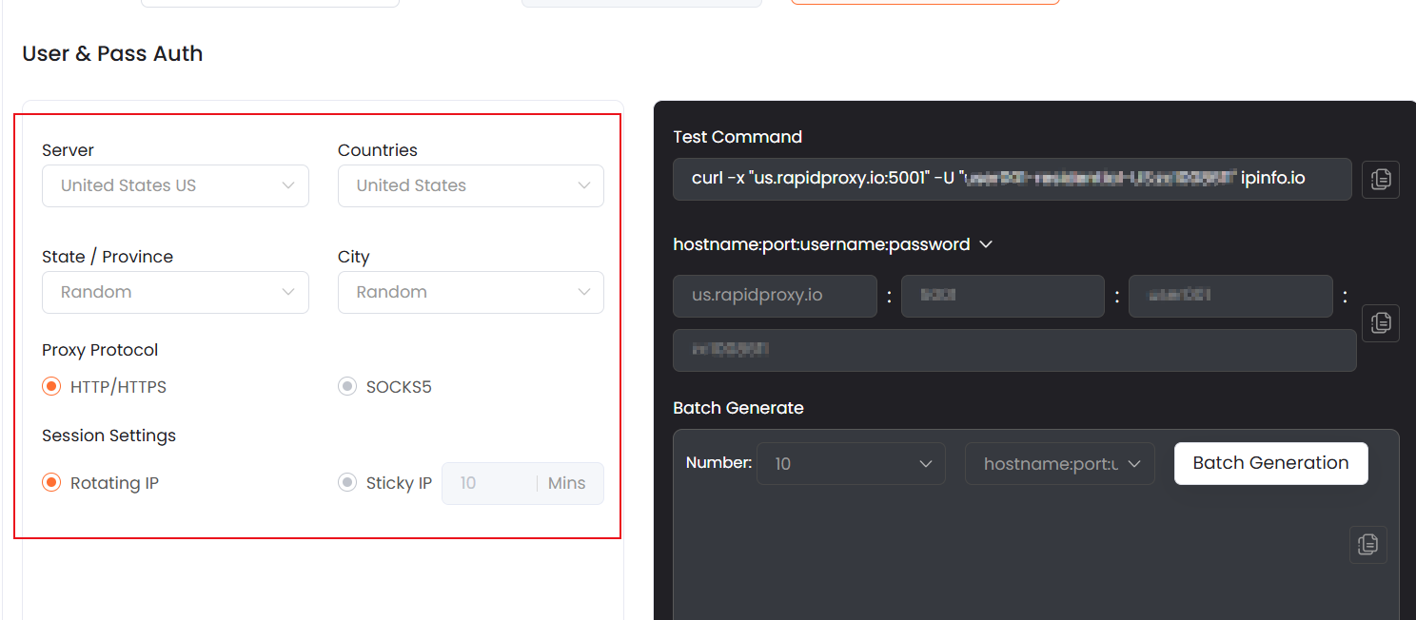Choose Sticky IP session setting
Screen dimensions: 1416x620
tap(347, 483)
